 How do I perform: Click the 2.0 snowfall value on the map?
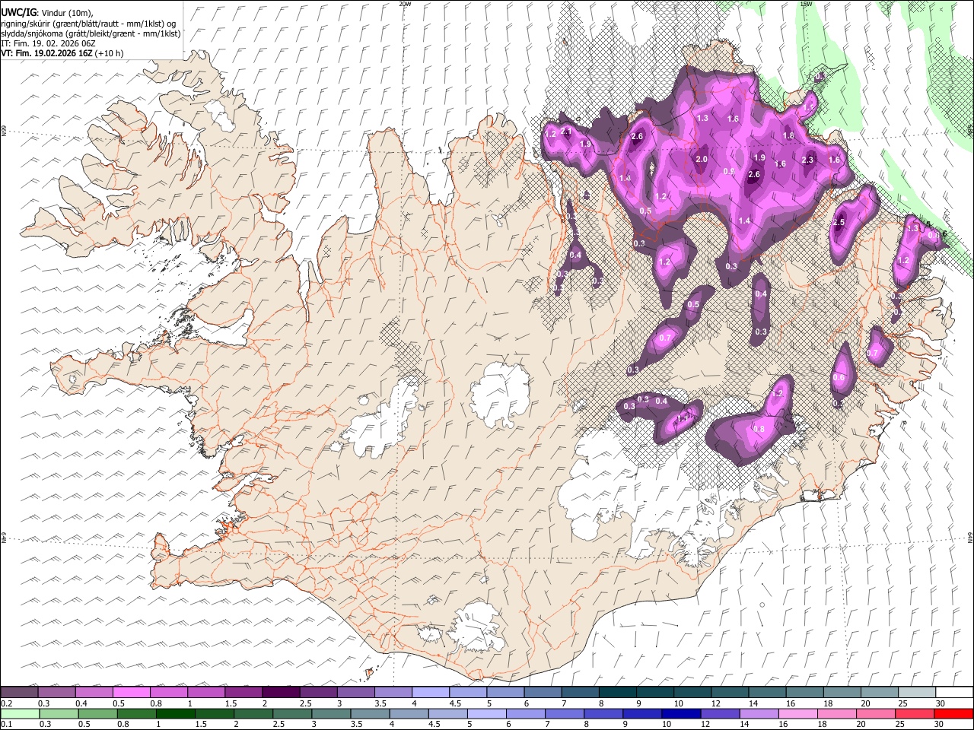click(x=701, y=160)
